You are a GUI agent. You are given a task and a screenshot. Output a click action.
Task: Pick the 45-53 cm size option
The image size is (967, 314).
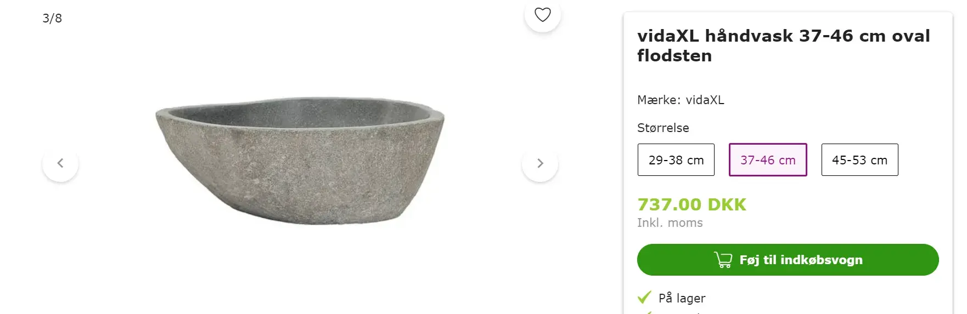tap(859, 160)
